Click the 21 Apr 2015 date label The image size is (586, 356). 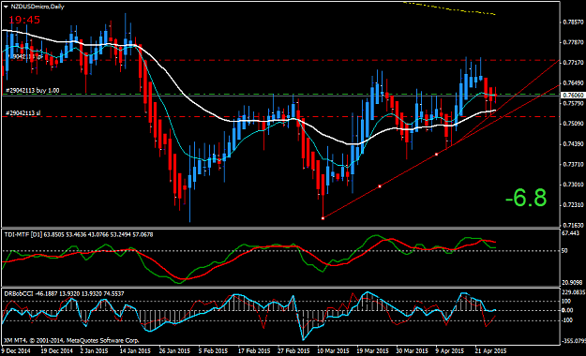[x=490, y=350]
